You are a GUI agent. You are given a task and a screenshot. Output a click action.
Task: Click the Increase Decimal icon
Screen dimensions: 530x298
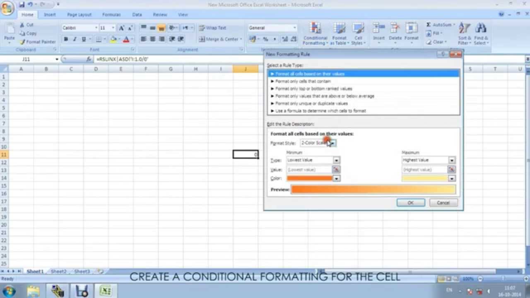pos(284,39)
